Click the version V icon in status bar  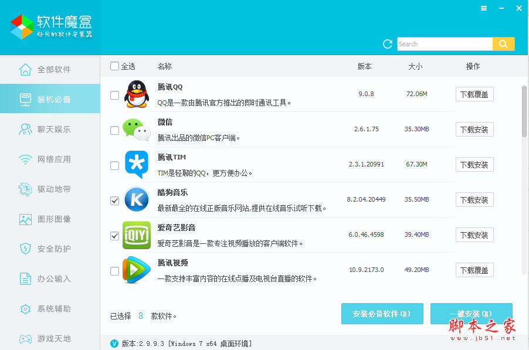[x=114, y=344]
